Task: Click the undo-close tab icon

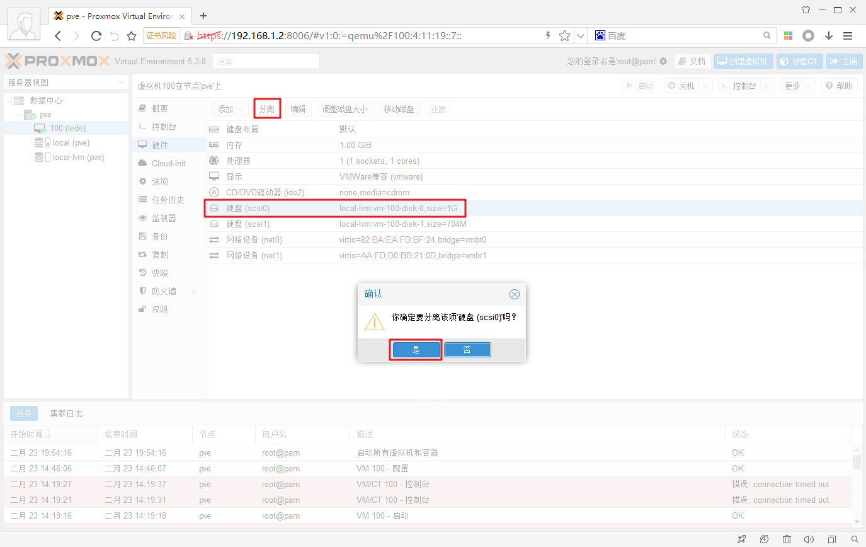Action: (x=114, y=36)
